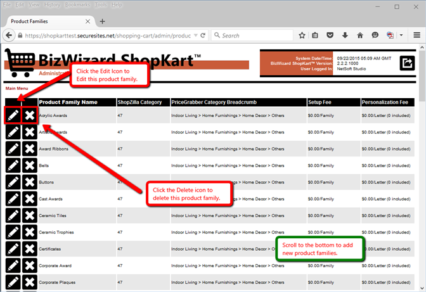
Task: Edit the Cast Awards product family
Action: [13, 199]
